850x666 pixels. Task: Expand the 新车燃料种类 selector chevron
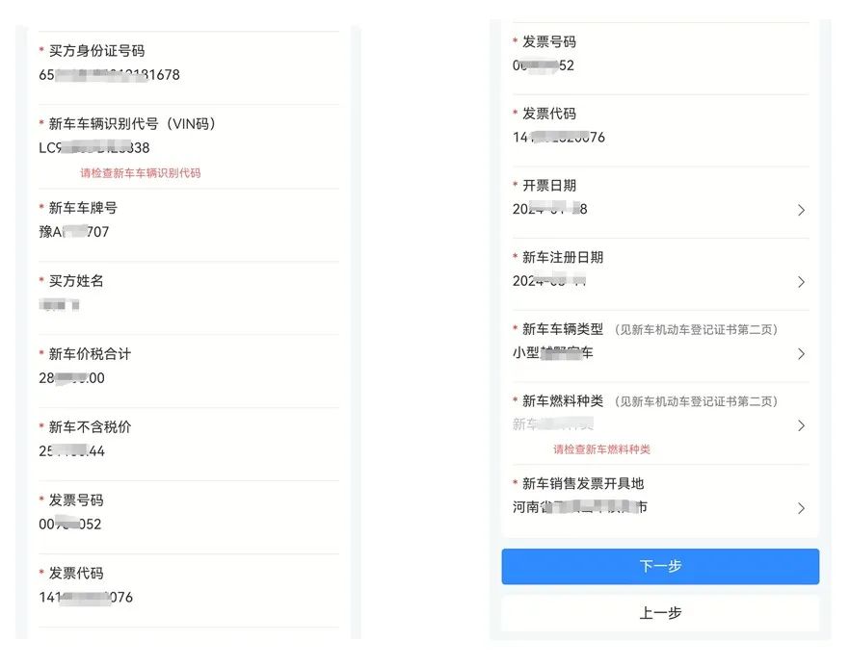click(801, 425)
